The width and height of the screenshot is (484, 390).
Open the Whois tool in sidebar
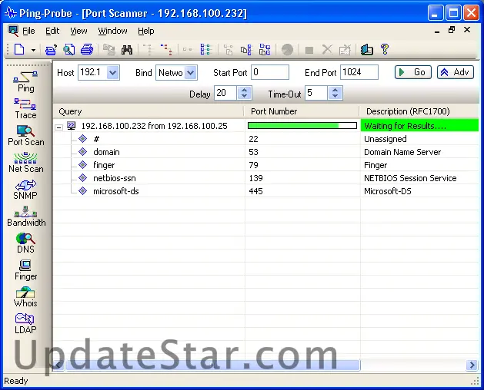(25, 297)
